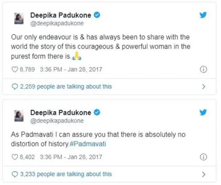221x185 pixels.
Task: Open info icon on second tweet
Action: coord(204,157)
